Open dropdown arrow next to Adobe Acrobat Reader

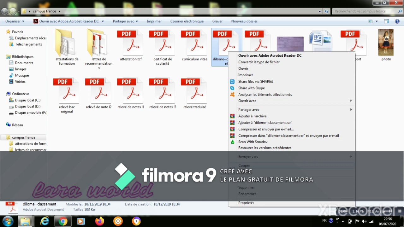[x=103, y=21]
